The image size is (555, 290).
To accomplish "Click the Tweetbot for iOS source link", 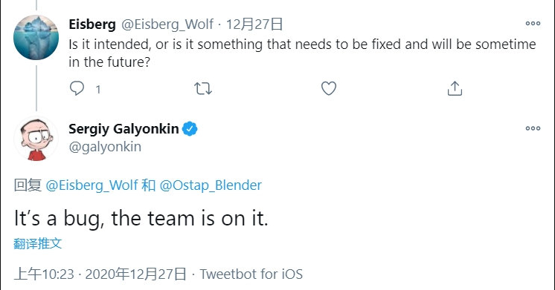I will click(x=251, y=274).
